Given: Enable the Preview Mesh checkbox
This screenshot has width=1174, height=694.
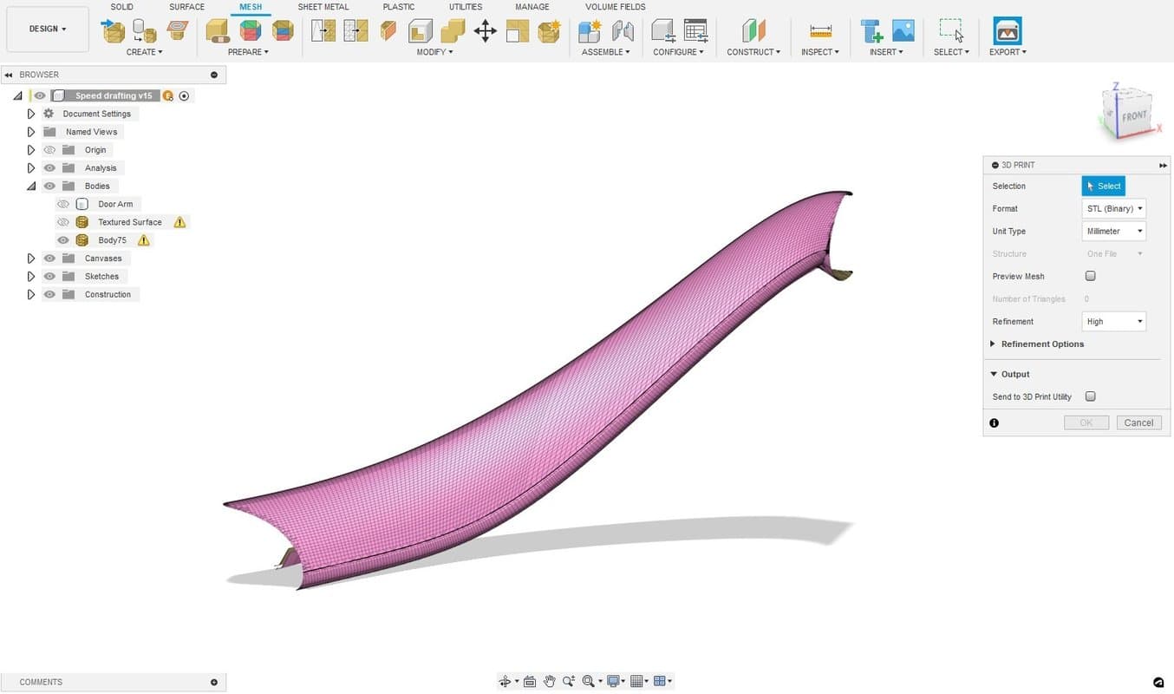Looking at the screenshot, I should [1090, 276].
